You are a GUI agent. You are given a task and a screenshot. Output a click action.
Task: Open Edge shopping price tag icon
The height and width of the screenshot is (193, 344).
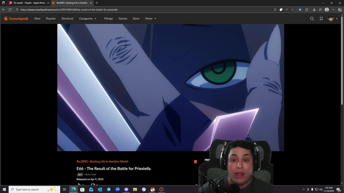[281, 10]
